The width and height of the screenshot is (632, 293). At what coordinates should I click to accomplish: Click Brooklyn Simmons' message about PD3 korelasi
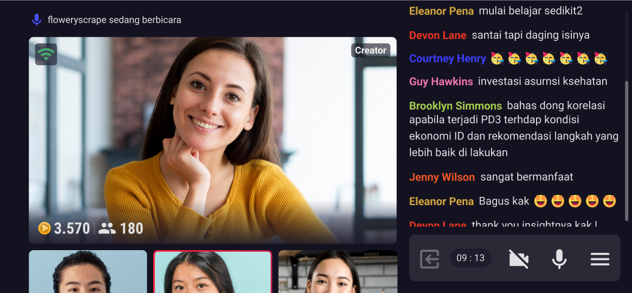coord(514,129)
